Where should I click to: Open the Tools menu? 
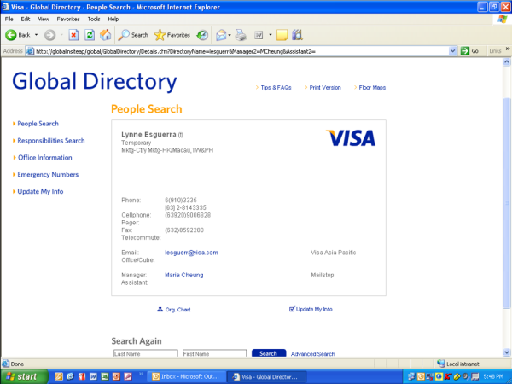tap(93, 20)
